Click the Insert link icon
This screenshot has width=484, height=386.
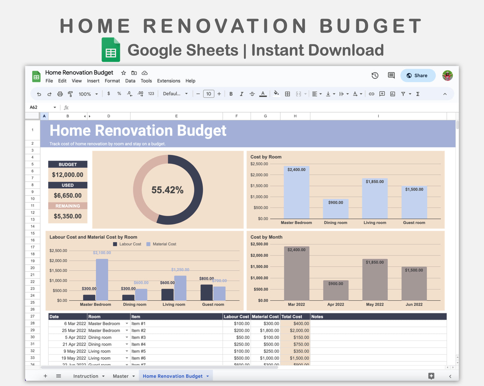pyautogui.click(x=371, y=94)
